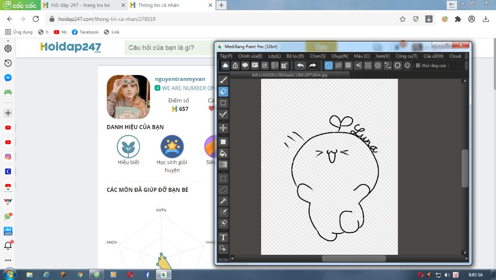496x280 pixels.
Task: Open the Xem(V) menu
Action: 383,56
